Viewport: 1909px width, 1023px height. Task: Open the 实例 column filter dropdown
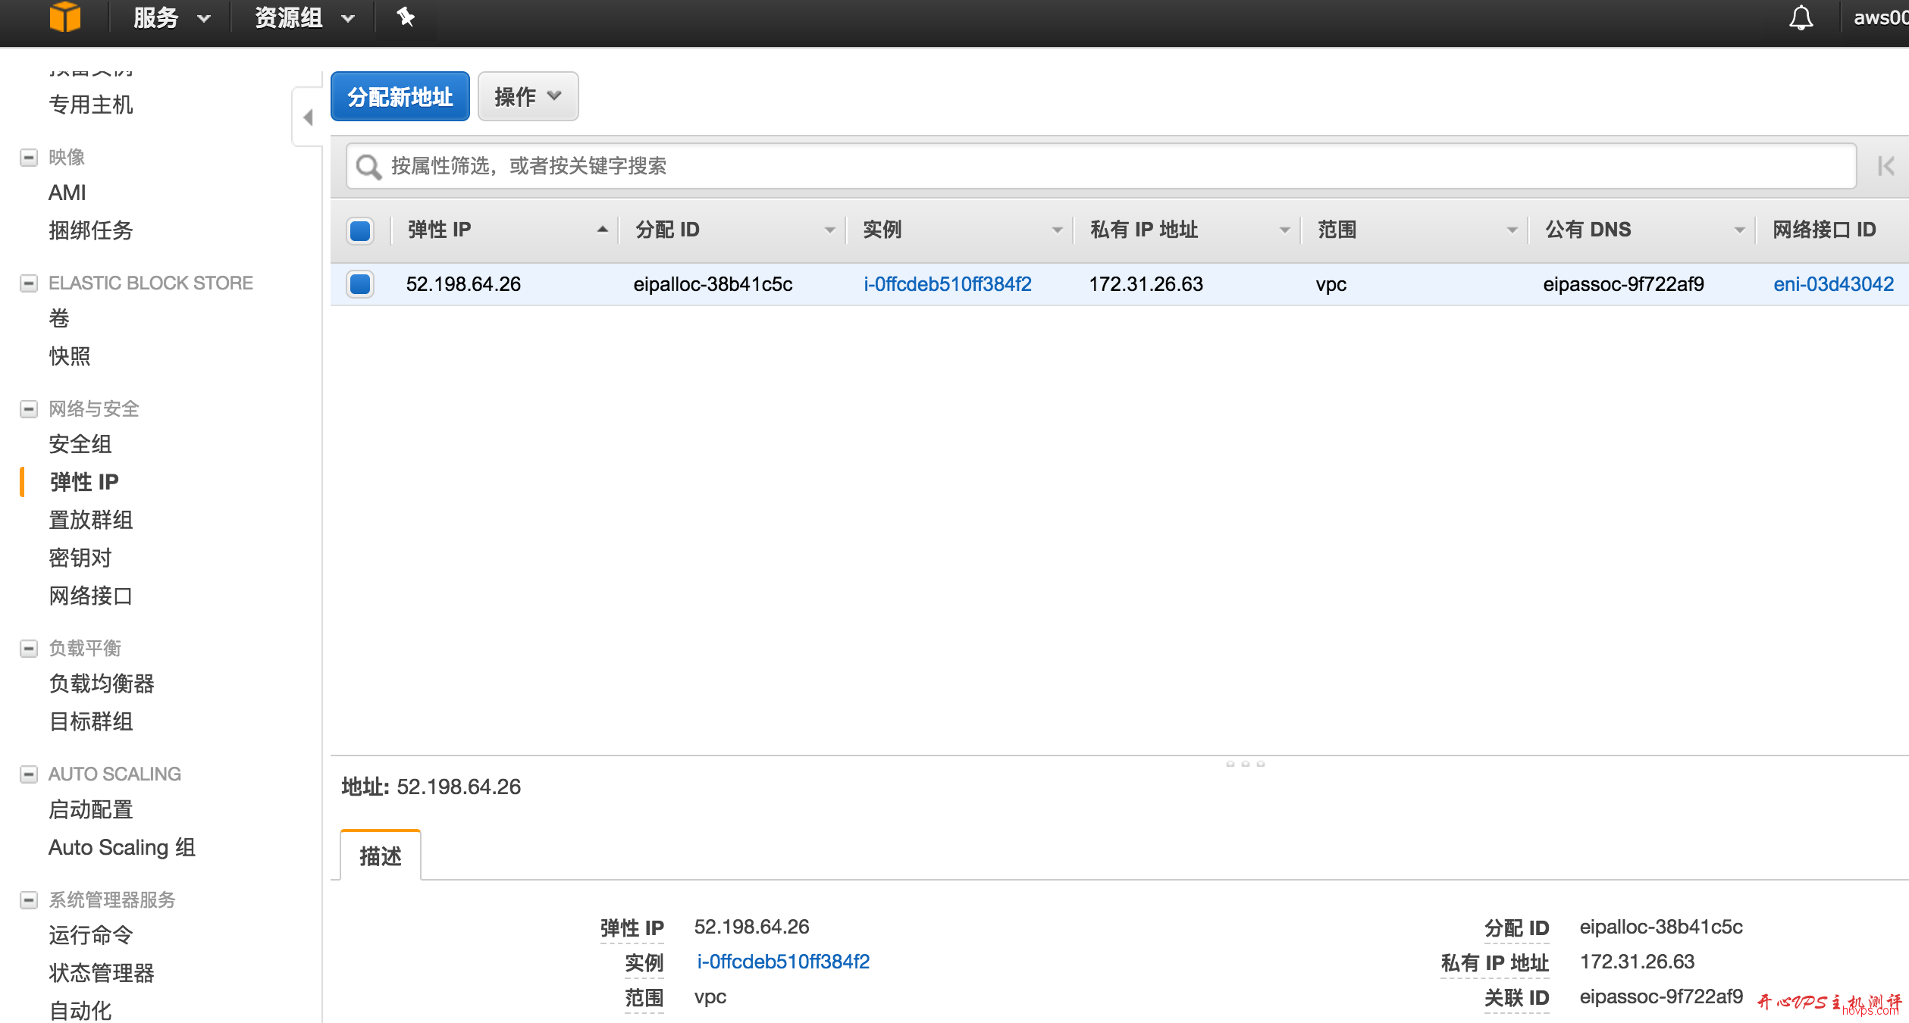[x=1057, y=229]
